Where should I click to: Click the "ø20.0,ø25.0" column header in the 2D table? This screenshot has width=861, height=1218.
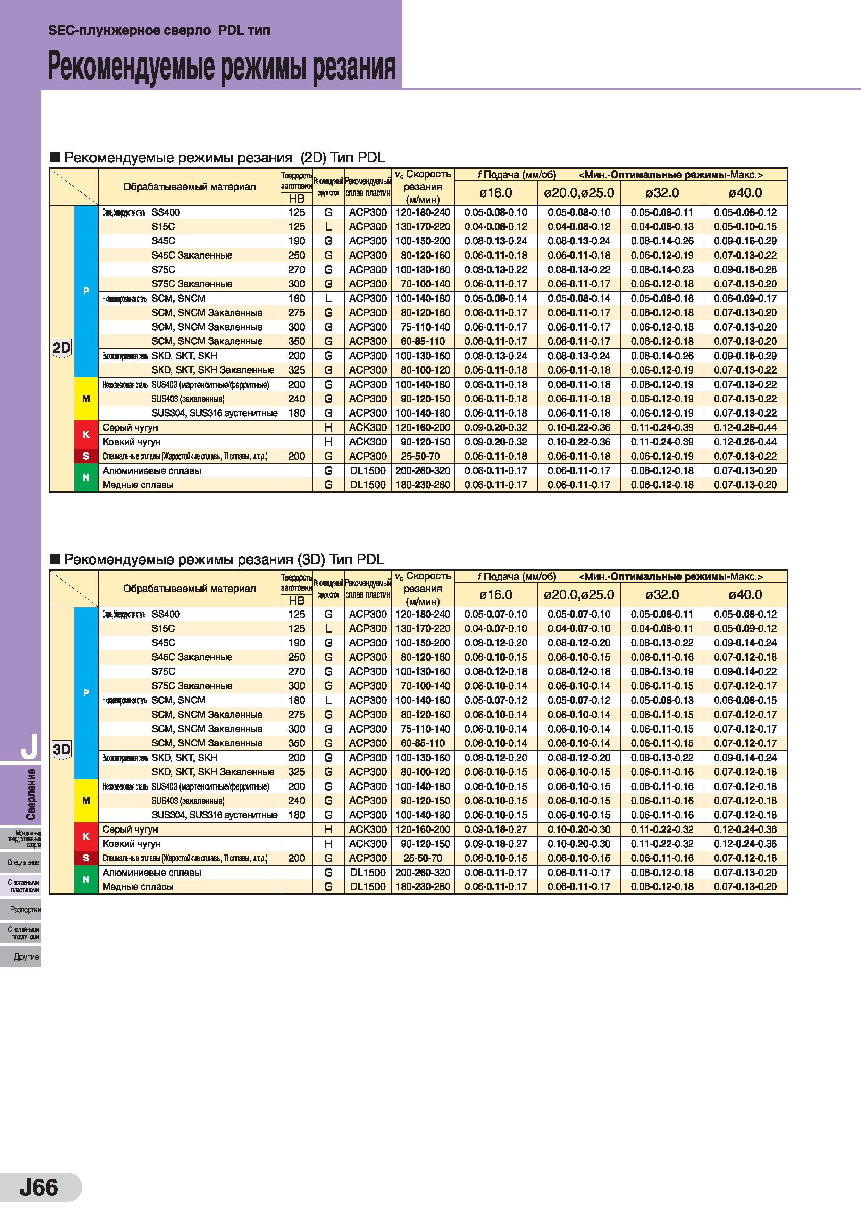579,193
